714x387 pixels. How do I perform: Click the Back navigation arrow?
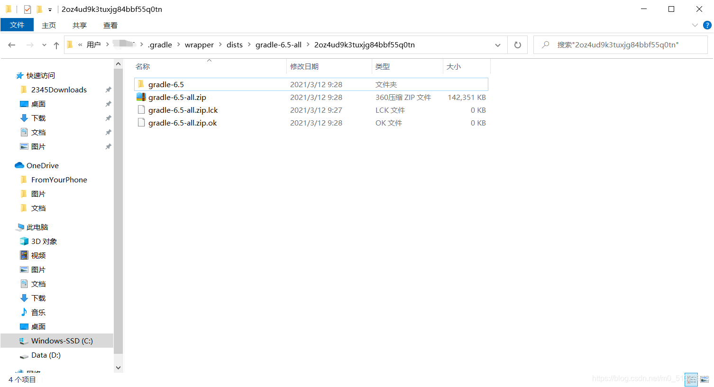coord(12,45)
